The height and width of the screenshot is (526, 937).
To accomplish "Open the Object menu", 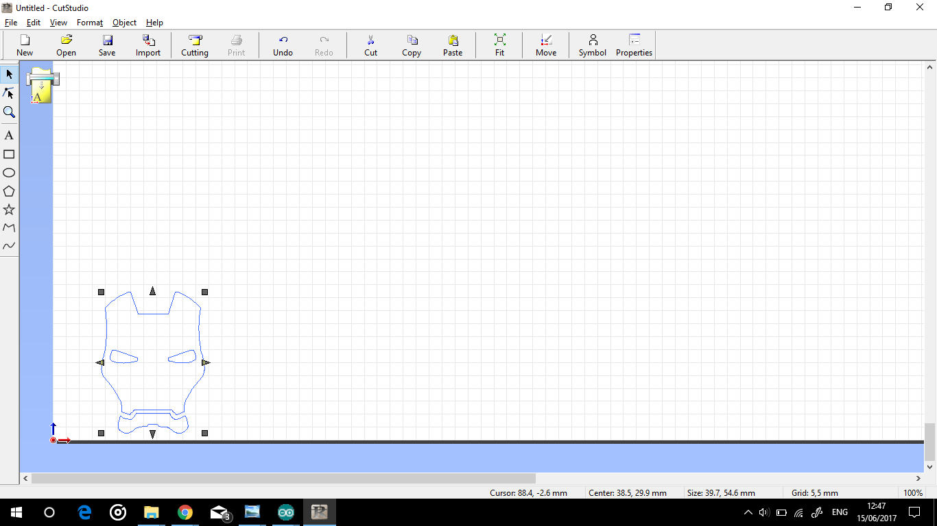I will tap(124, 23).
